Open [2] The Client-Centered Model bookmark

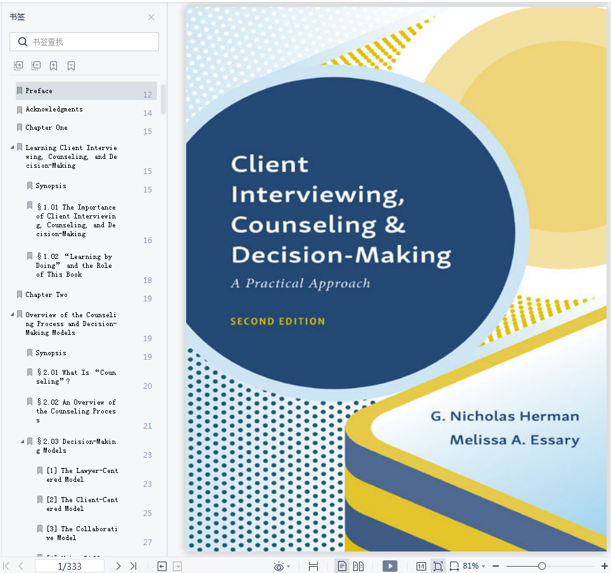point(82,504)
